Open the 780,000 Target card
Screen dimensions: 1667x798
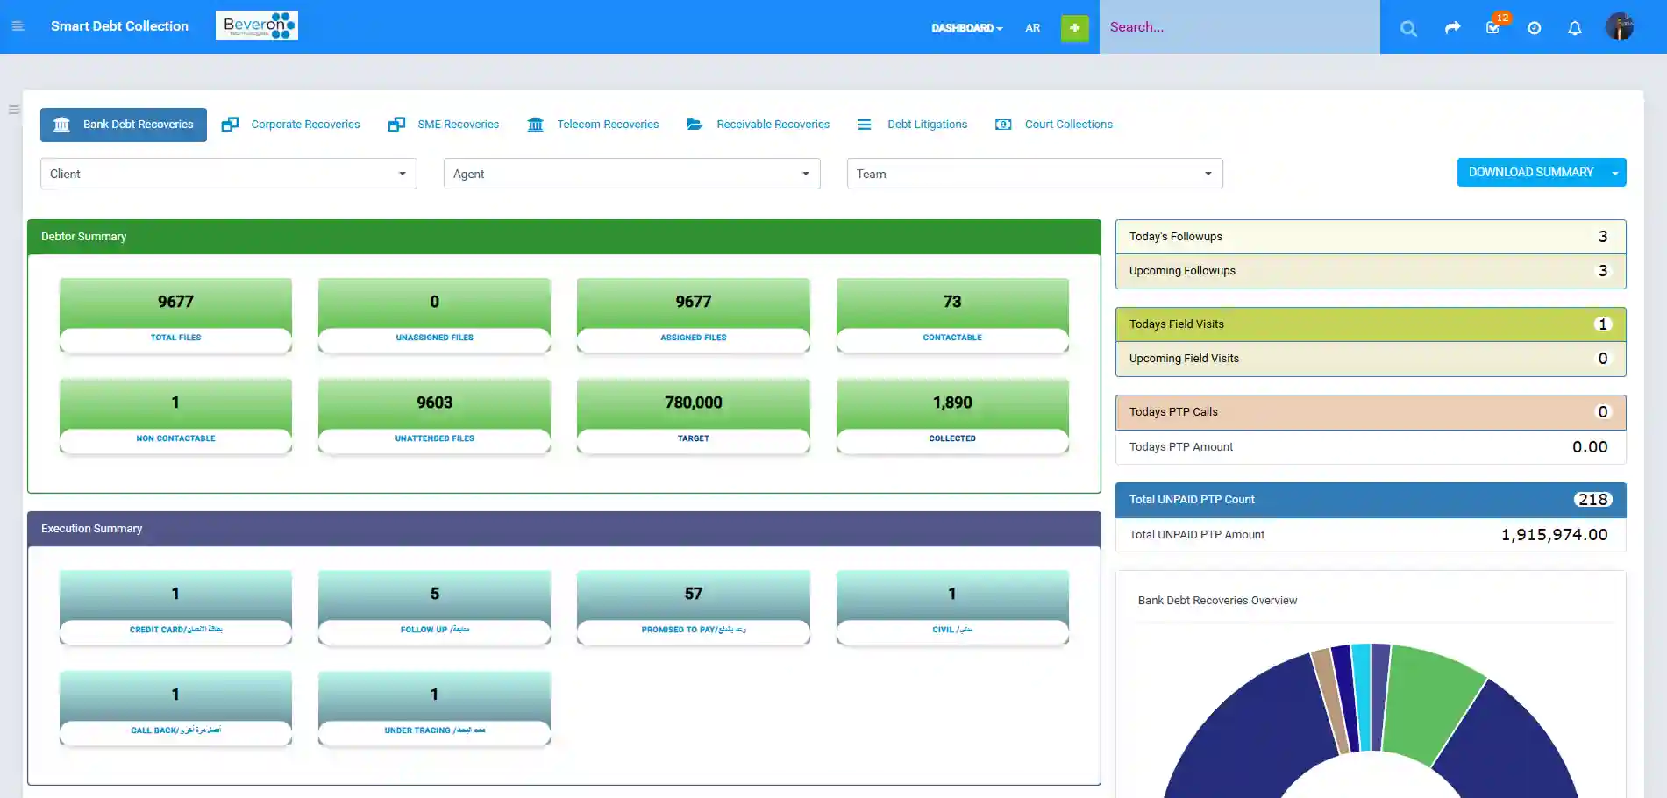[693, 417]
